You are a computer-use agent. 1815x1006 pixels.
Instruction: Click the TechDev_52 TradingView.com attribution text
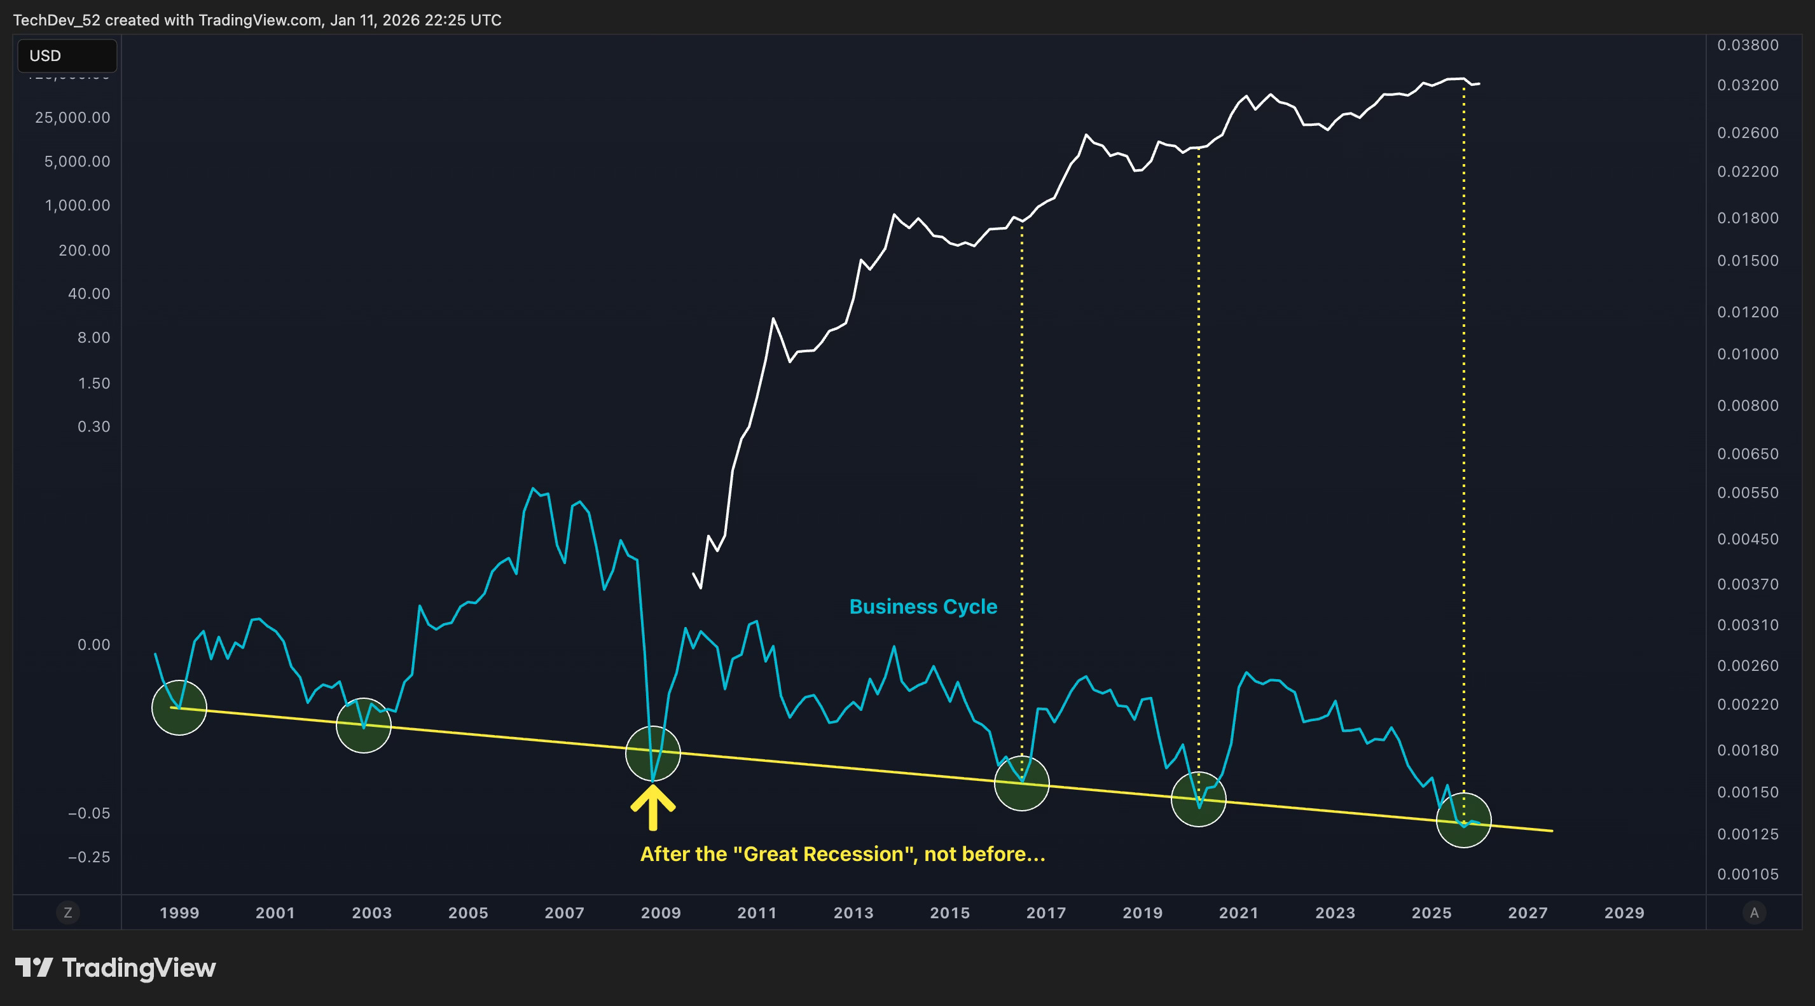point(257,20)
